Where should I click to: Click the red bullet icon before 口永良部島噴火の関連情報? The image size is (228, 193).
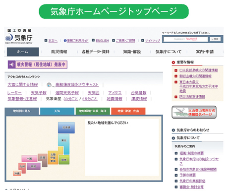pos(176,70)
